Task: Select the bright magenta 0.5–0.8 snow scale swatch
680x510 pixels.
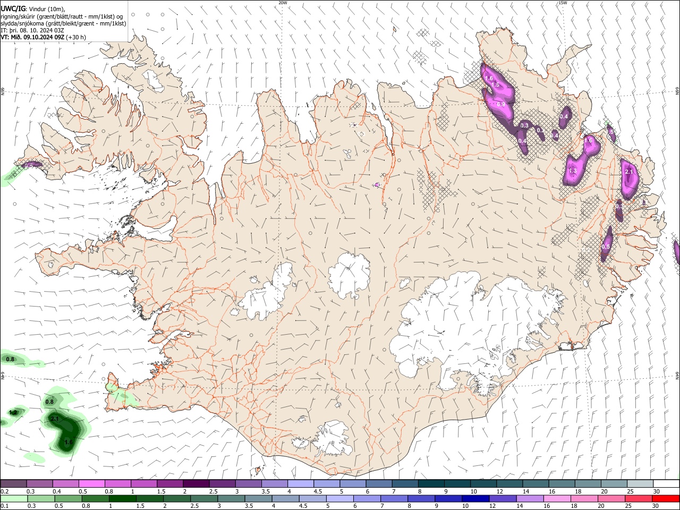Action: (x=91, y=483)
